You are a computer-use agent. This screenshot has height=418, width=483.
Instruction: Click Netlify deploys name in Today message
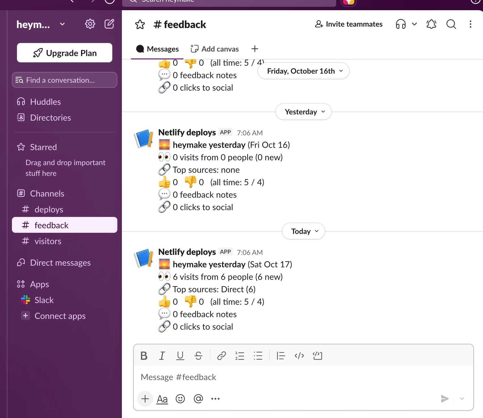(187, 252)
